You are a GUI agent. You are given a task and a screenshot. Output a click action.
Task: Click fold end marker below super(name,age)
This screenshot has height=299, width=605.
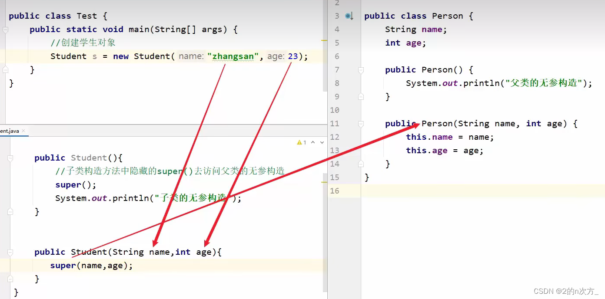(x=10, y=279)
